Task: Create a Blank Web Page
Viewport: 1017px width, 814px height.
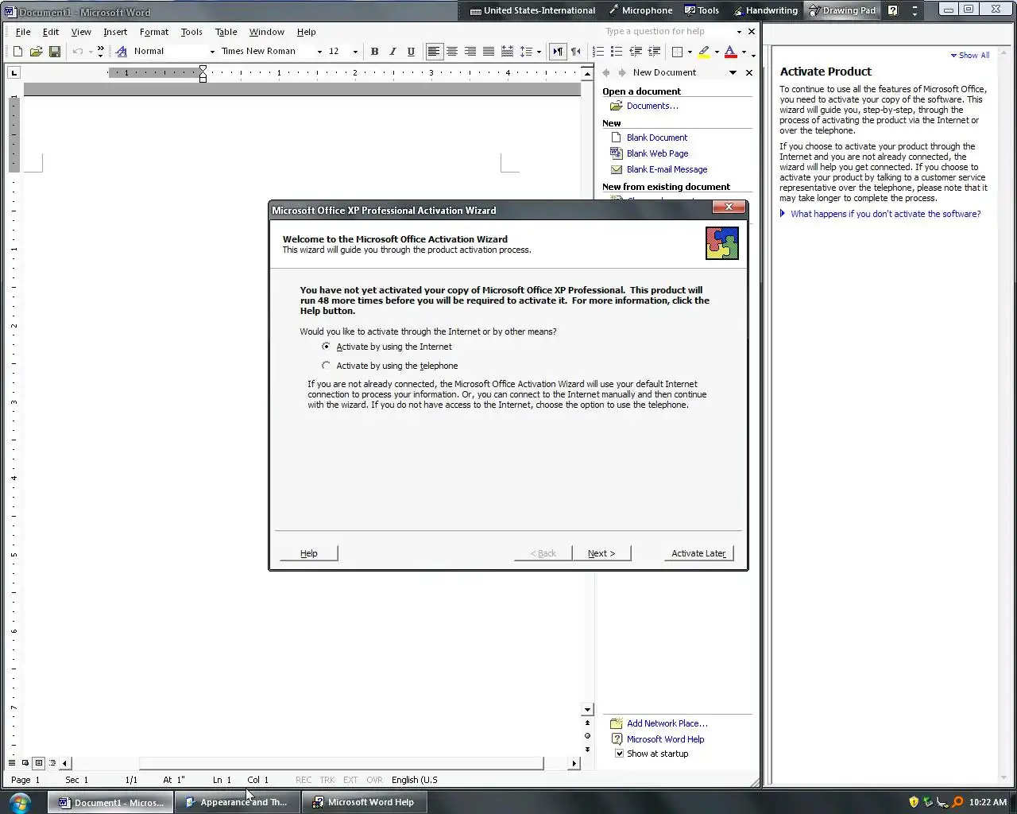Action: coord(657,153)
